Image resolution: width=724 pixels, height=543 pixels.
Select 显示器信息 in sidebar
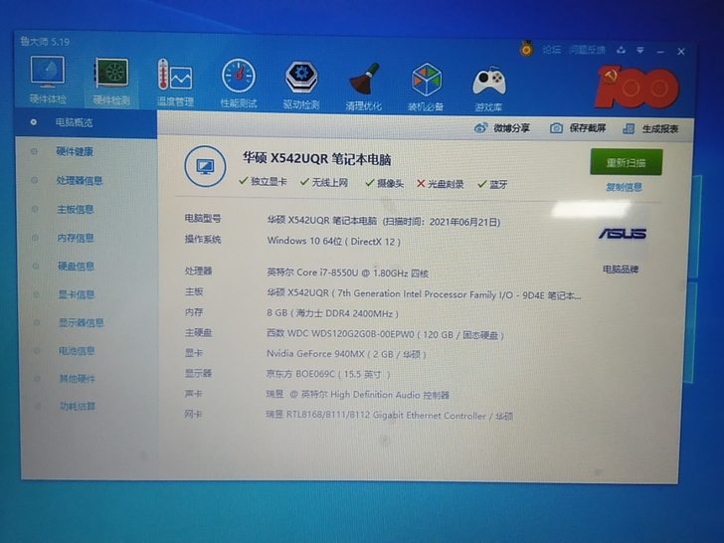[x=82, y=323]
